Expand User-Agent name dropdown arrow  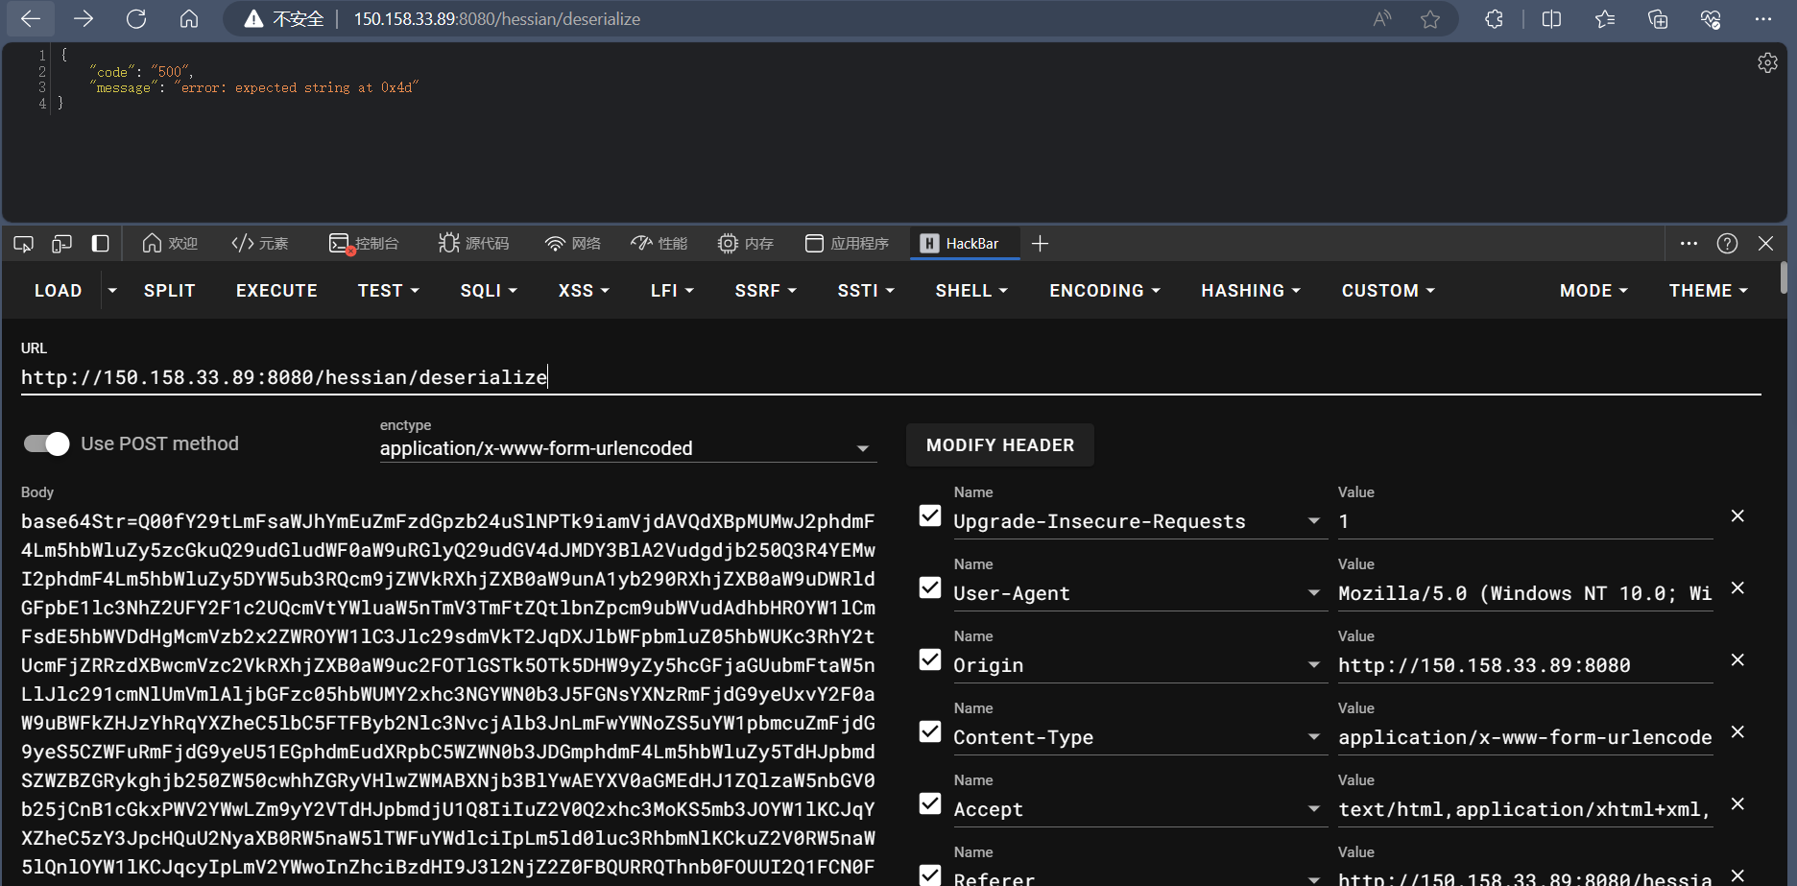[1313, 593]
